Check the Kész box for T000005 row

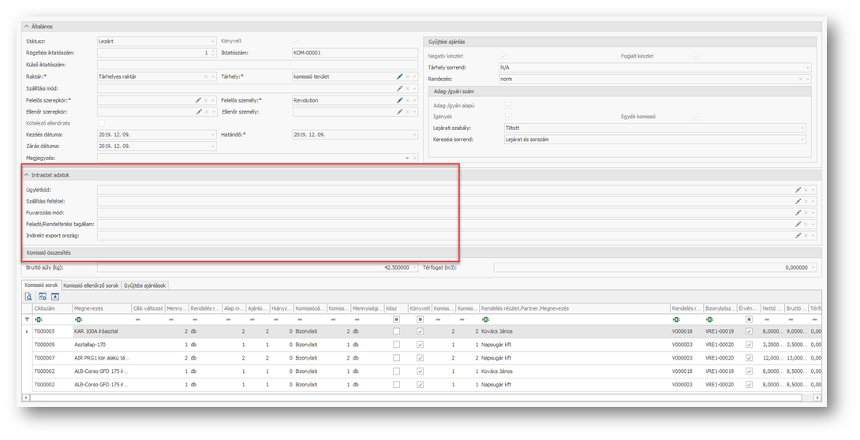pyautogui.click(x=396, y=332)
